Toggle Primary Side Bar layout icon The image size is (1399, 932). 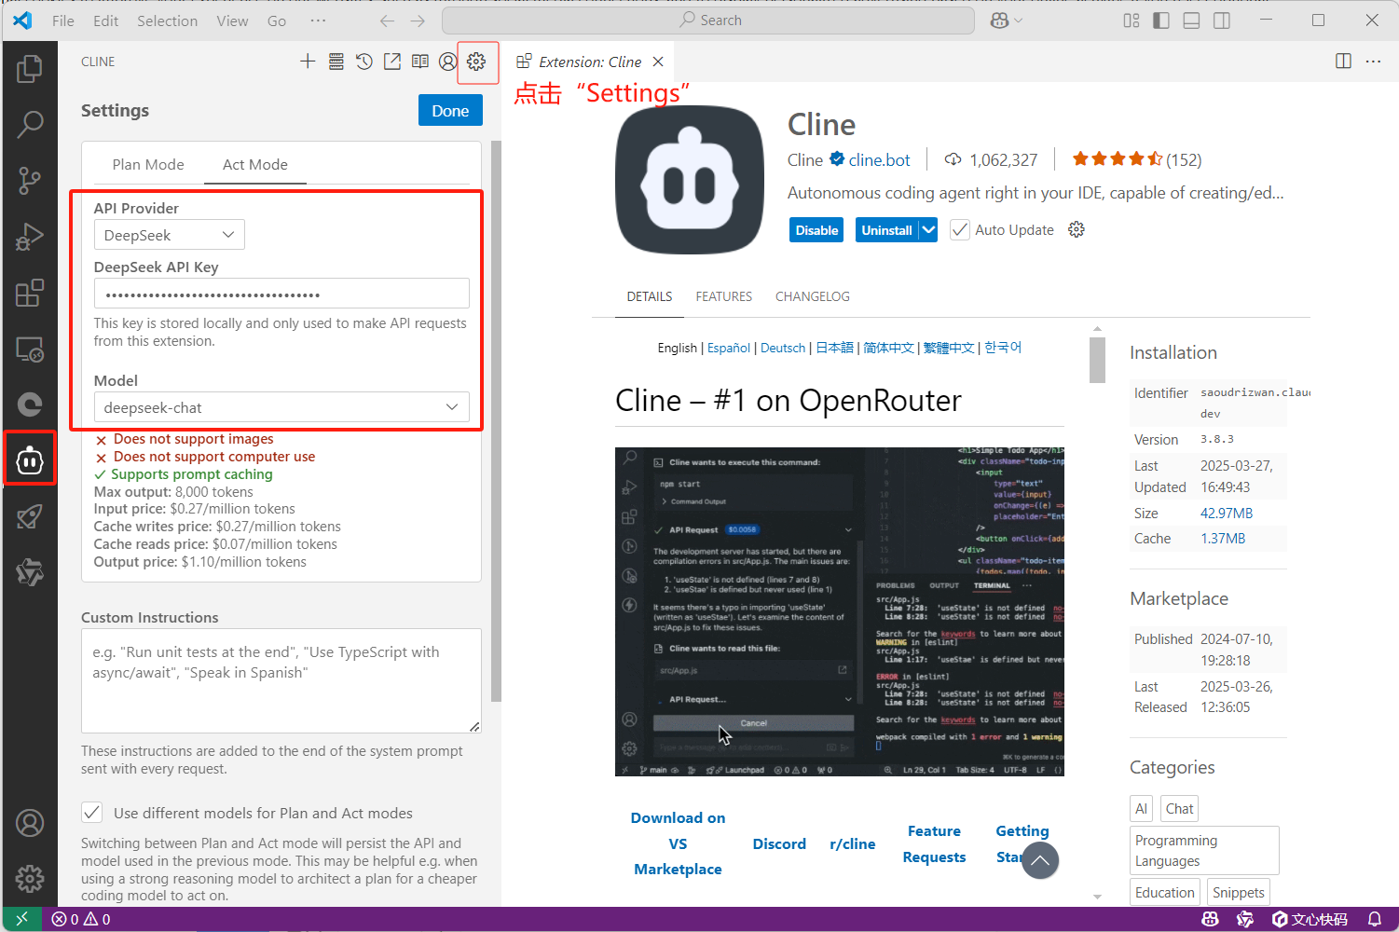pyautogui.click(x=1161, y=21)
